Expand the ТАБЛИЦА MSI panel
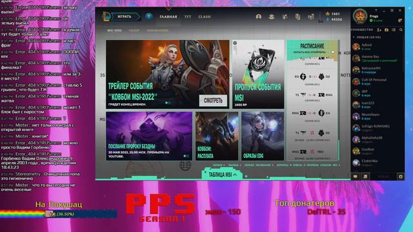 [223, 175]
